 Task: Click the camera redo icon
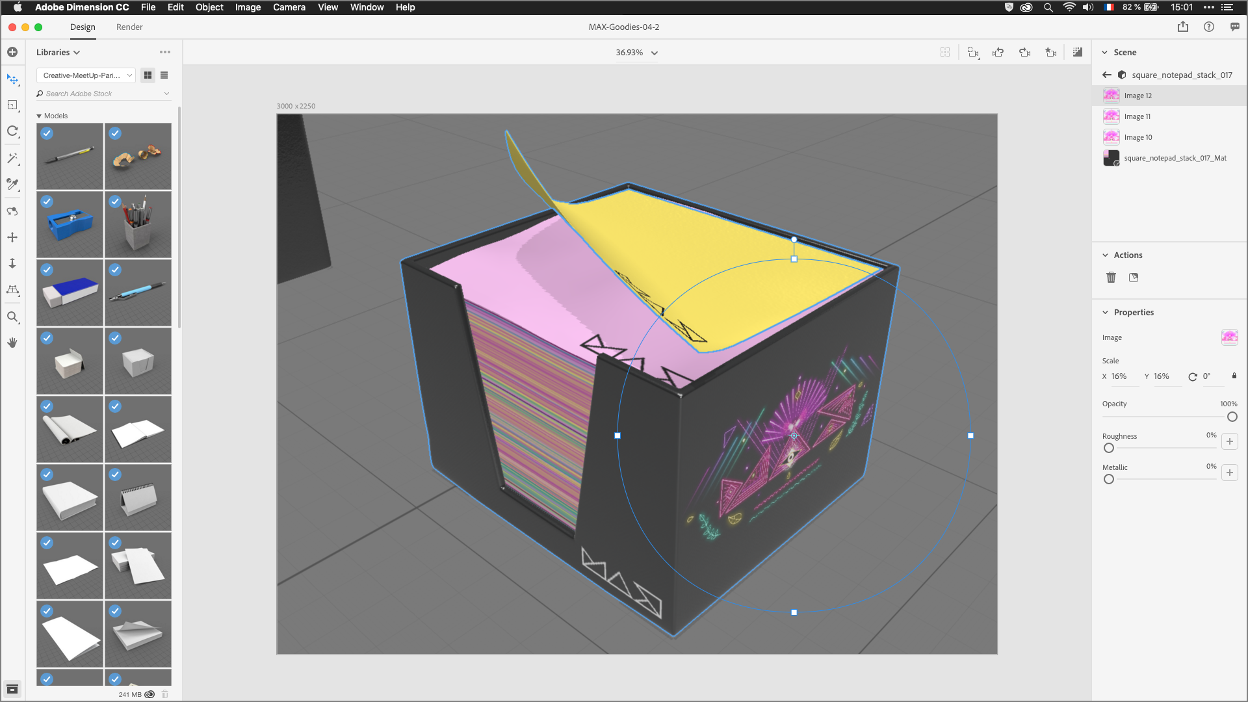tap(1025, 53)
